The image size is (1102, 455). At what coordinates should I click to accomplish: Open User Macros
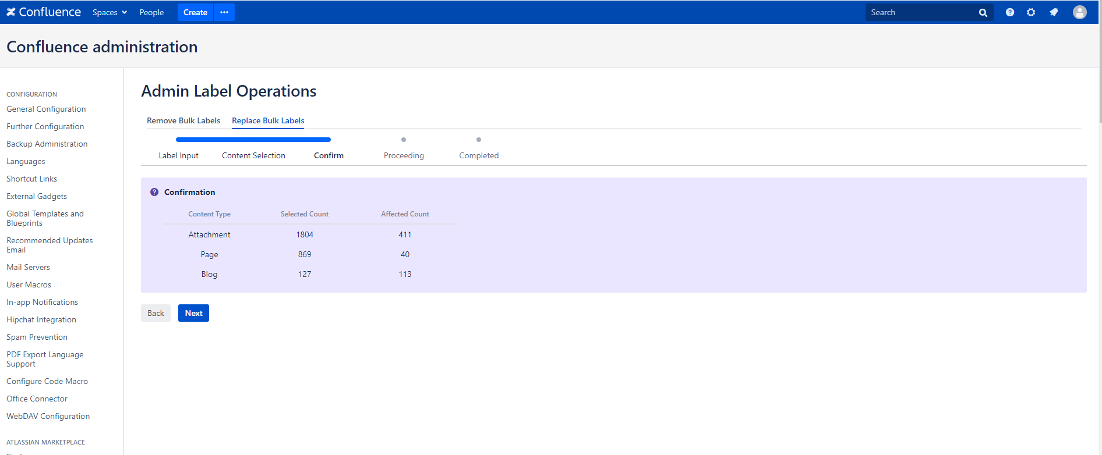click(29, 285)
